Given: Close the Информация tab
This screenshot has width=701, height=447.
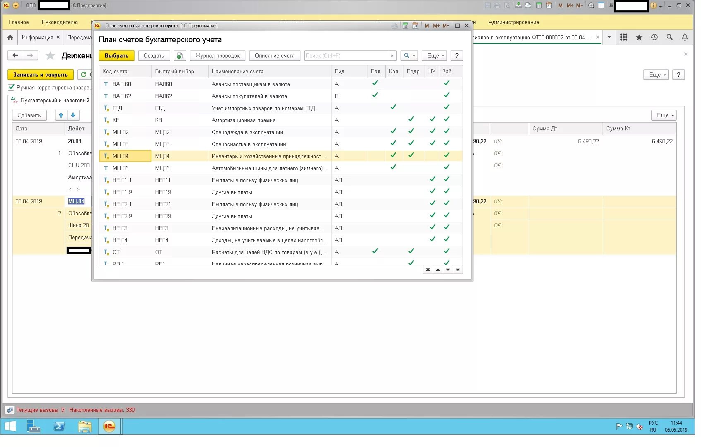Looking at the screenshot, I should [58, 37].
